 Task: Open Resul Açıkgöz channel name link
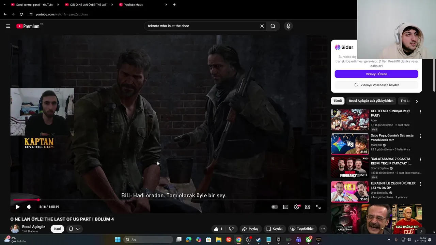34,227
